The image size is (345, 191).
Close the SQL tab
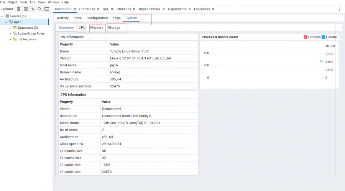(x=112, y=9)
